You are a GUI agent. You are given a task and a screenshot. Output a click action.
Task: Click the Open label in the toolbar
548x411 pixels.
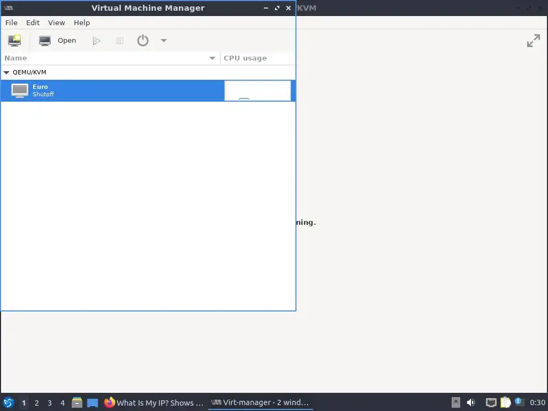67,41
